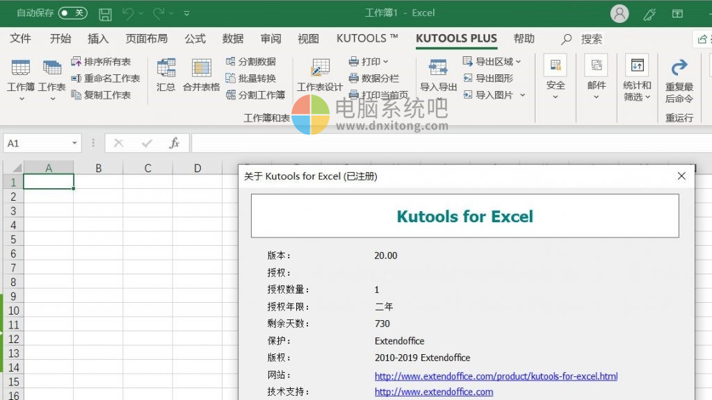Switch to the 数据 tab
The height and width of the screenshot is (400, 712).
(x=233, y=39)
